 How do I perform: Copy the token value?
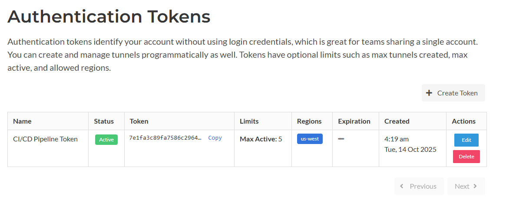pyautogui.click(x=215, y=138)
